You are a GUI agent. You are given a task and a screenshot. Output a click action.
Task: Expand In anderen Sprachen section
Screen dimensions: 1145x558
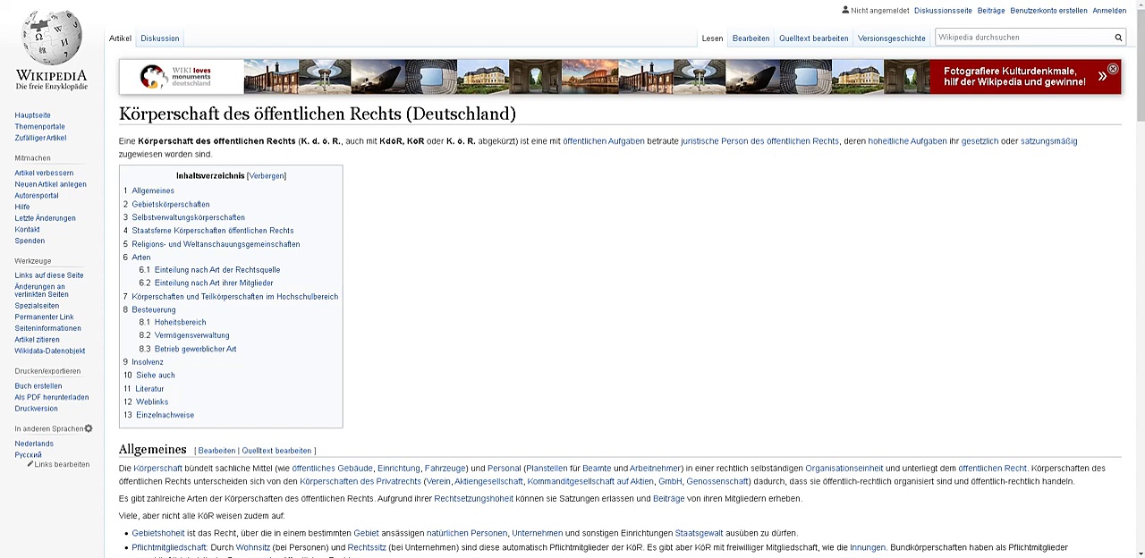(48, 429)
